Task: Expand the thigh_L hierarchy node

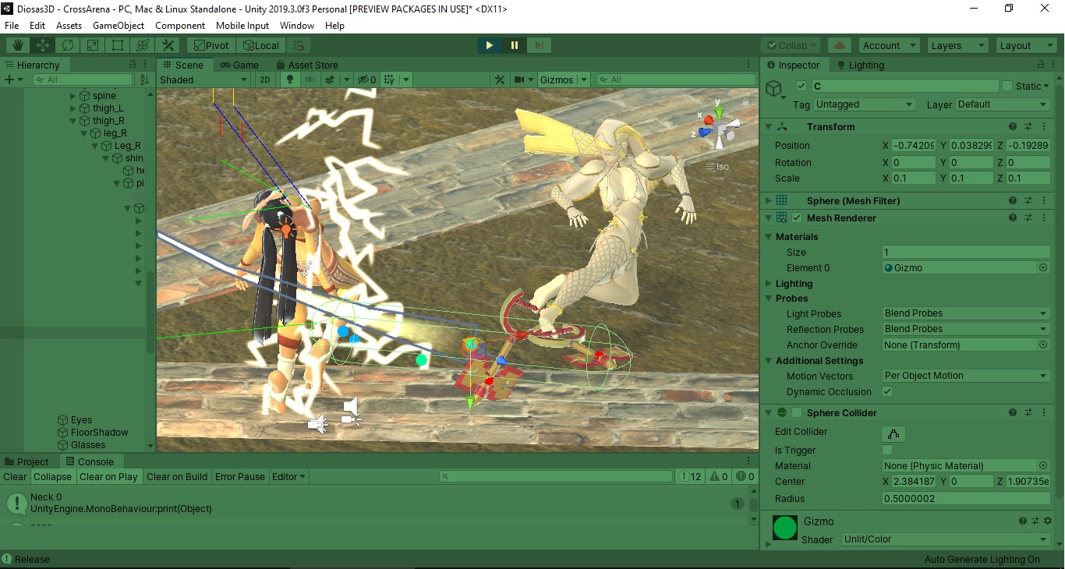Action: click(73, 108)
